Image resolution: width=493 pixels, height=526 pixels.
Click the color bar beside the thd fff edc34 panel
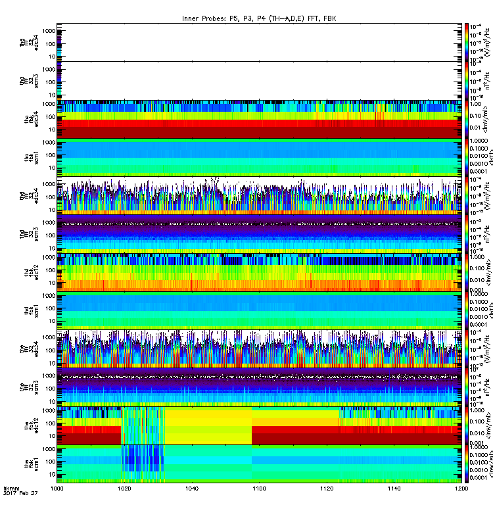click(467, 195)
